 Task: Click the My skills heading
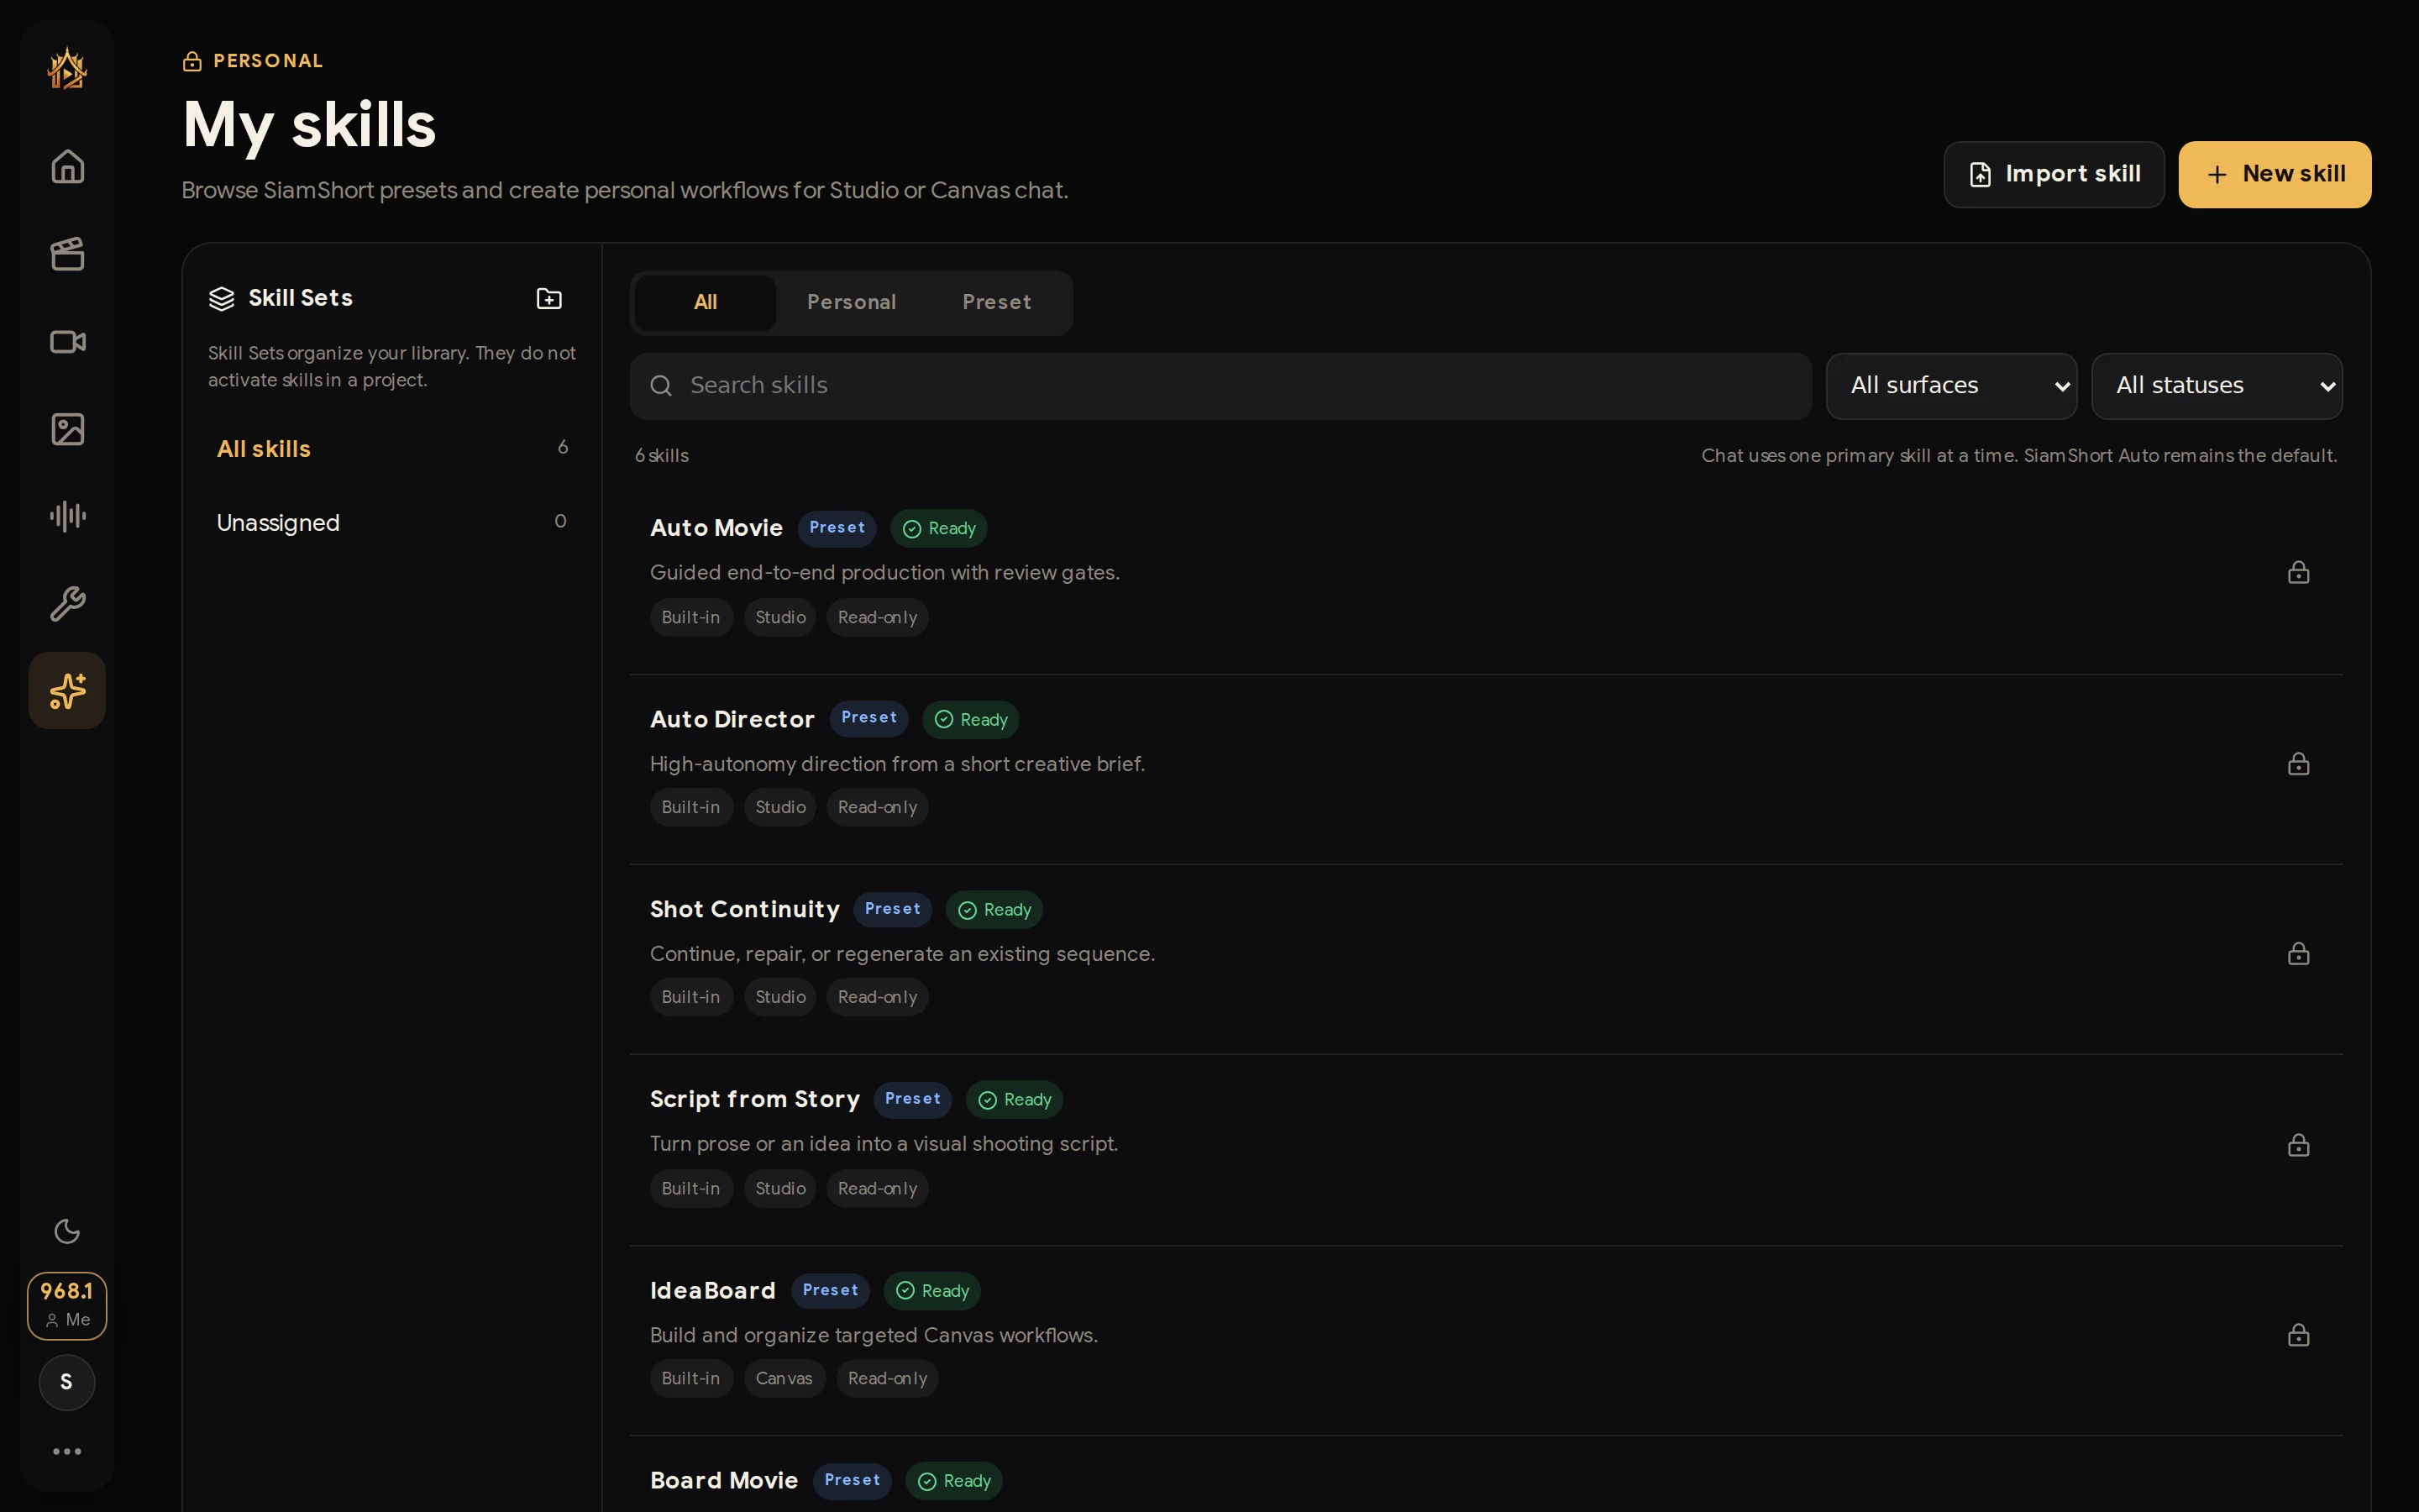309,125
